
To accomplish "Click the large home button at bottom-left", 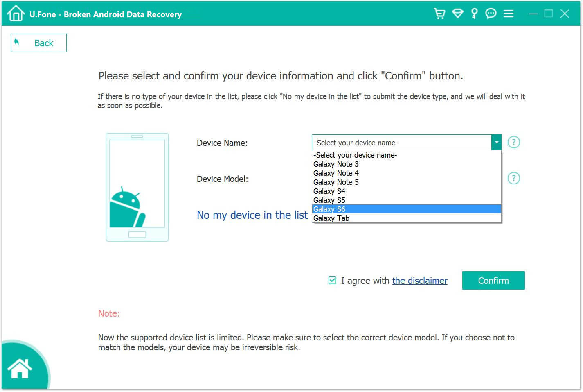I will coord(20,368).
